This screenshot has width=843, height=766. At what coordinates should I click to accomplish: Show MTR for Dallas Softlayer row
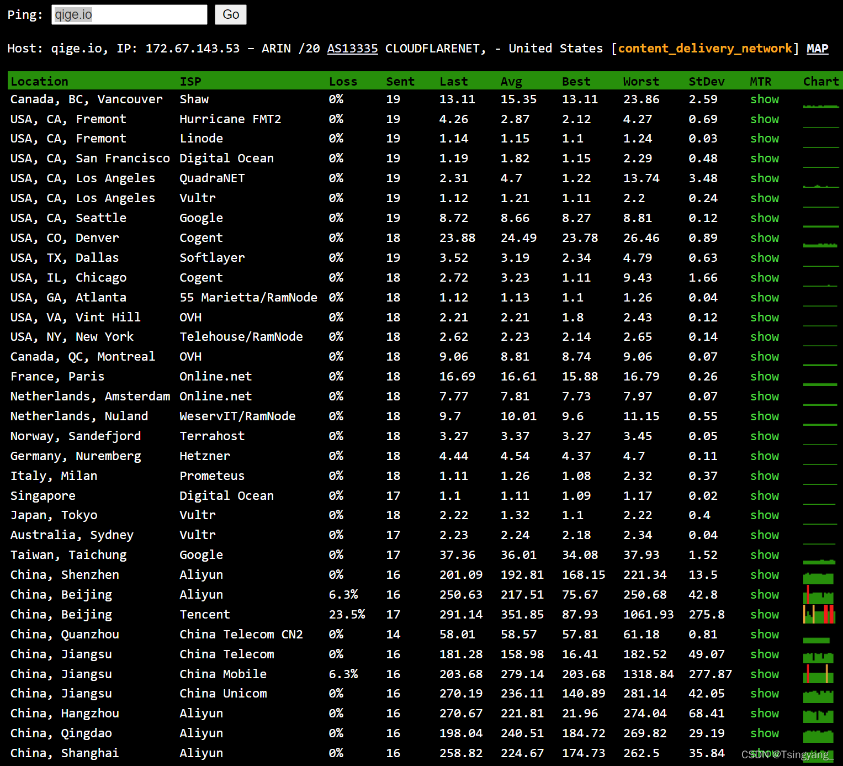click(x=765, y=258)
